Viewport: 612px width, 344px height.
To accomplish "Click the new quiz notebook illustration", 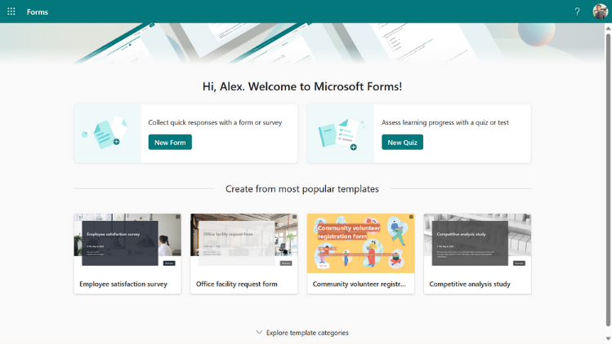I will coord(341,134).
